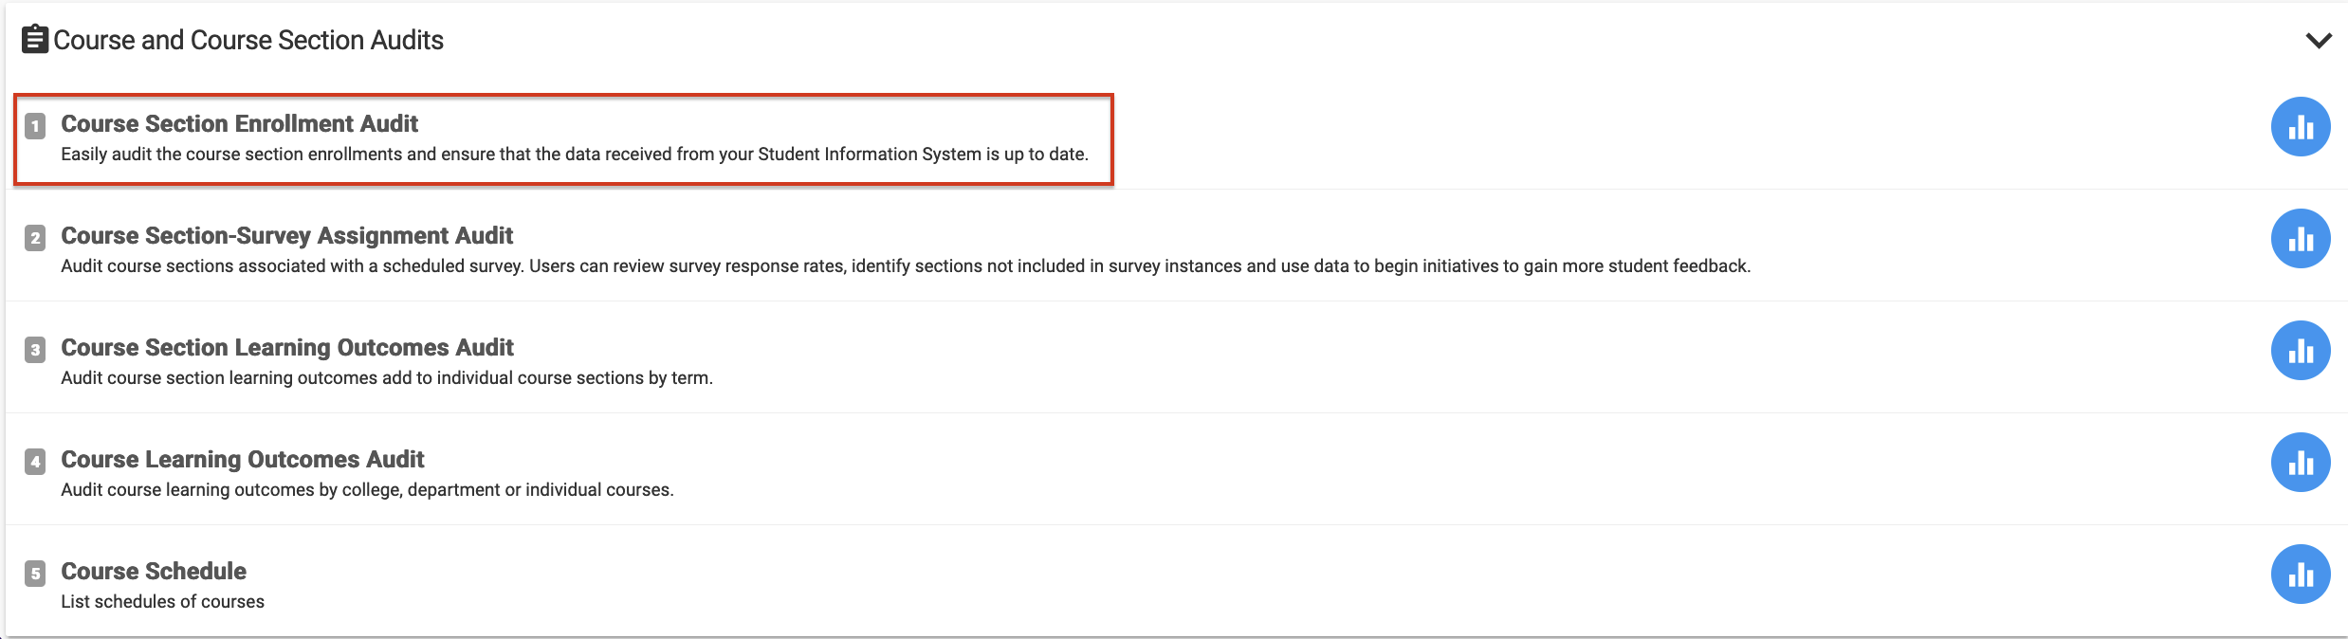Click the number 5 badge icon
The image size is (2348, 639).
coord(35,573)
